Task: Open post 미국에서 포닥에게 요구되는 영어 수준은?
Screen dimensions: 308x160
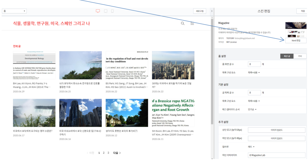Action: (33, 131)
